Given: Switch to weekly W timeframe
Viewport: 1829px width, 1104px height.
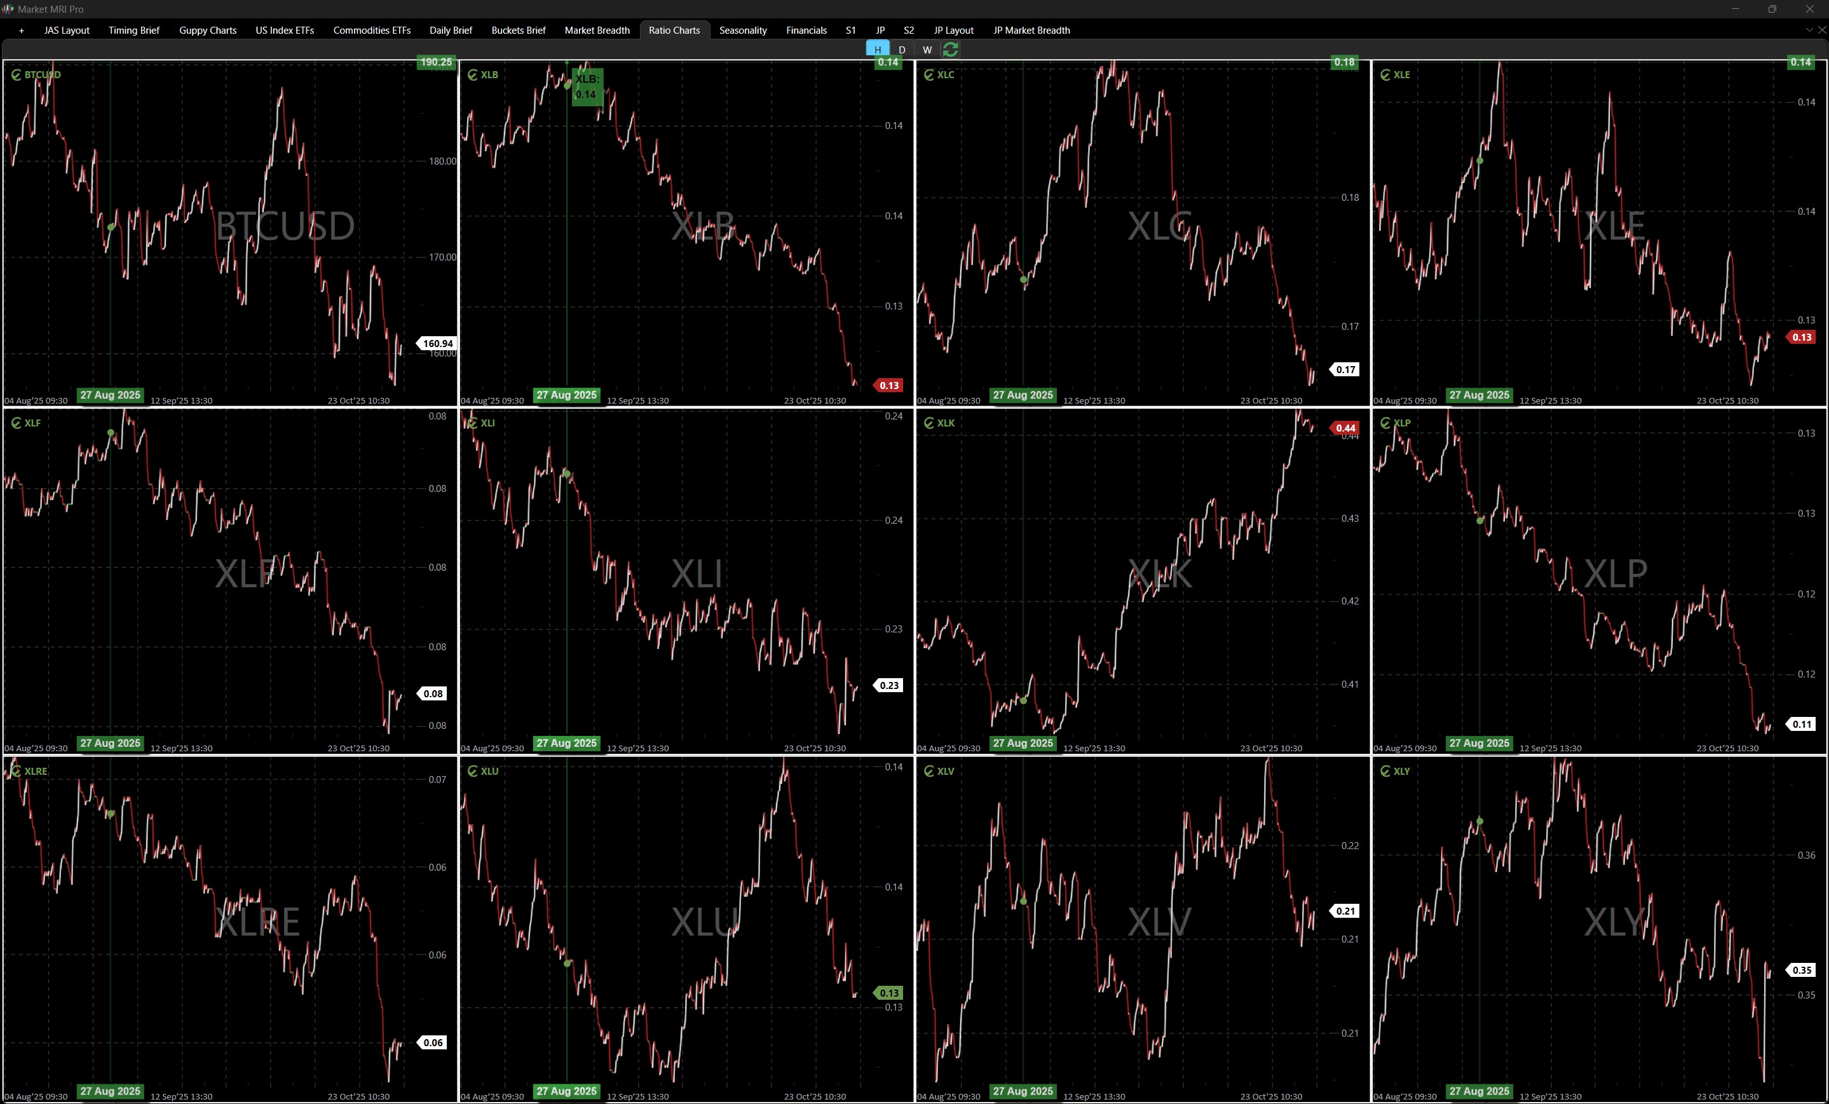Looking at the screenshot, I should pyautogui.click(x=927, y=50).
